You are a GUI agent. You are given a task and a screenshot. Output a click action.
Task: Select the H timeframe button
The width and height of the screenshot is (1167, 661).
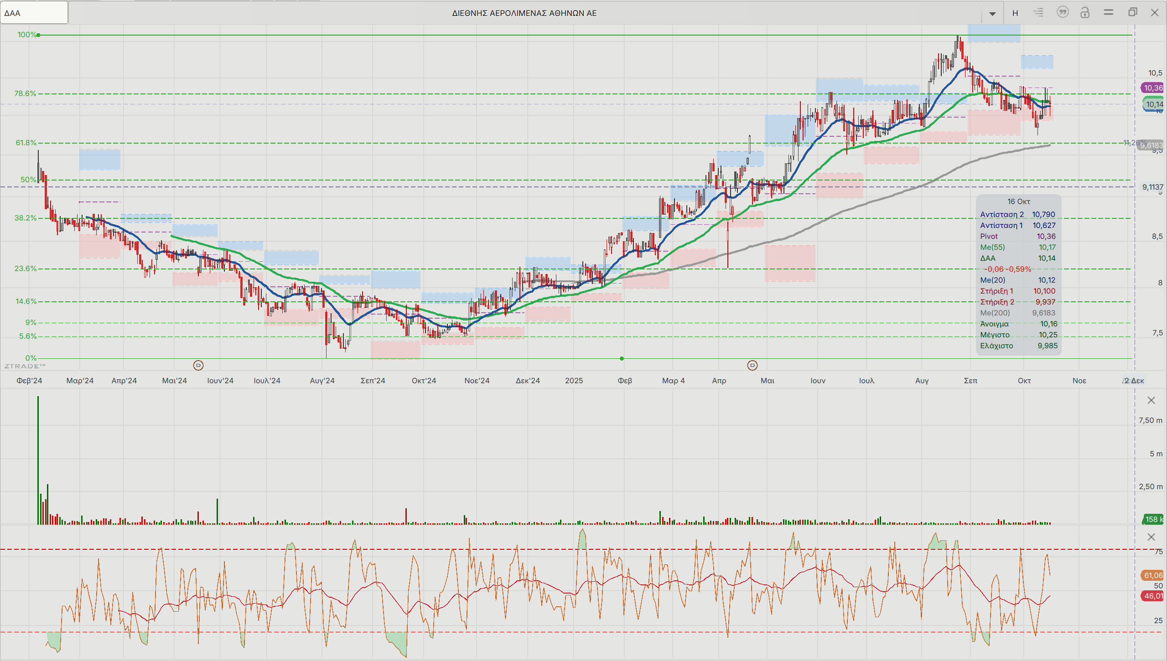click(x=1015, y=13)
